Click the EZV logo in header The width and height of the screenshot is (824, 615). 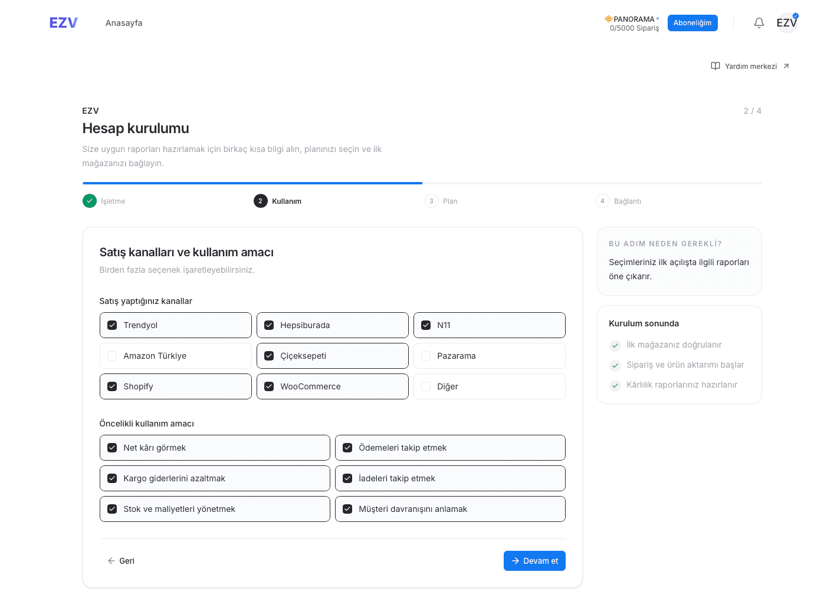tap(64, 23)
